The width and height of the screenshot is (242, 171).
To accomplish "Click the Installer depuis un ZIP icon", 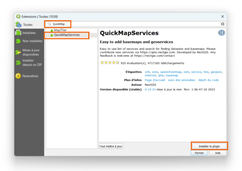I will pyautogui.click(x=18, y=63).
